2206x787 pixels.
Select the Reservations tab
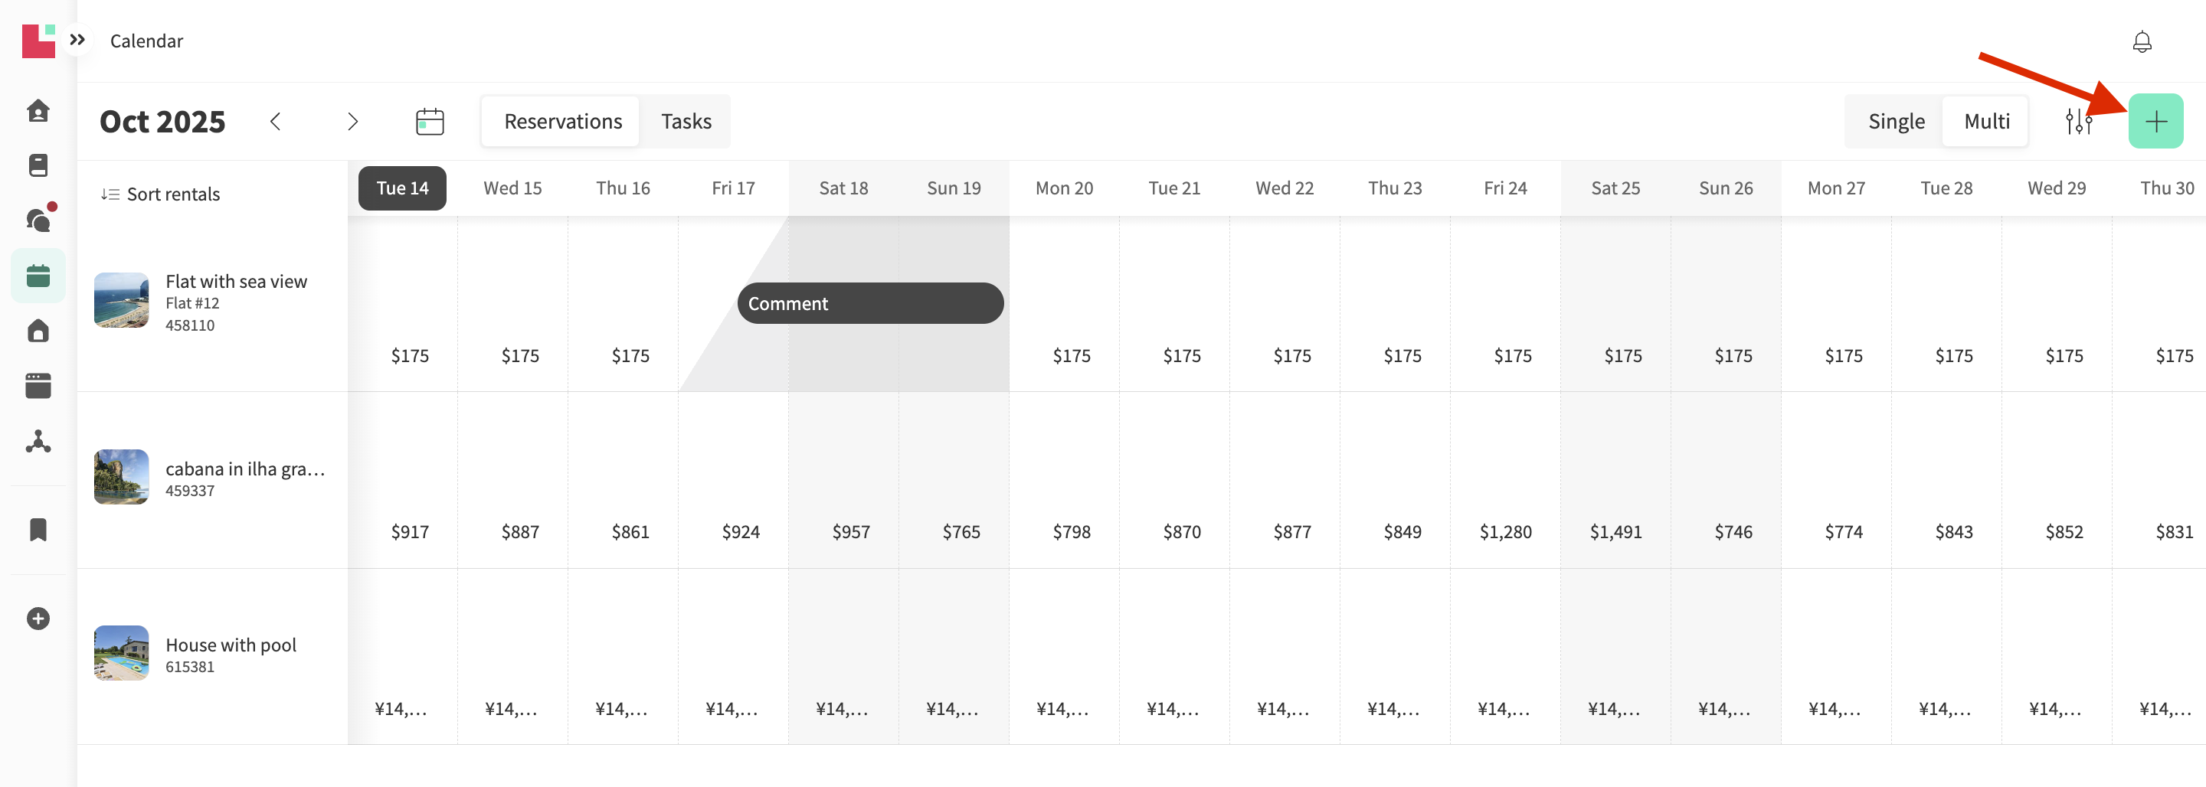[x=563, y=122]
